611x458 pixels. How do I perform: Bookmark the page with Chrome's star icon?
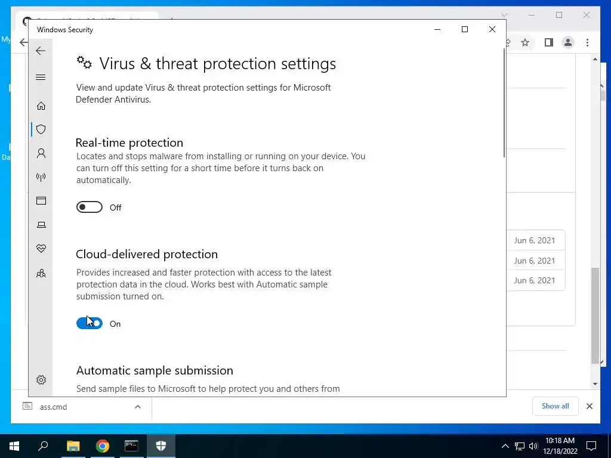525,42
